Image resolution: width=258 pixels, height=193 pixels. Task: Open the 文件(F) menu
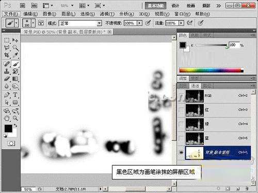point(11,14)
